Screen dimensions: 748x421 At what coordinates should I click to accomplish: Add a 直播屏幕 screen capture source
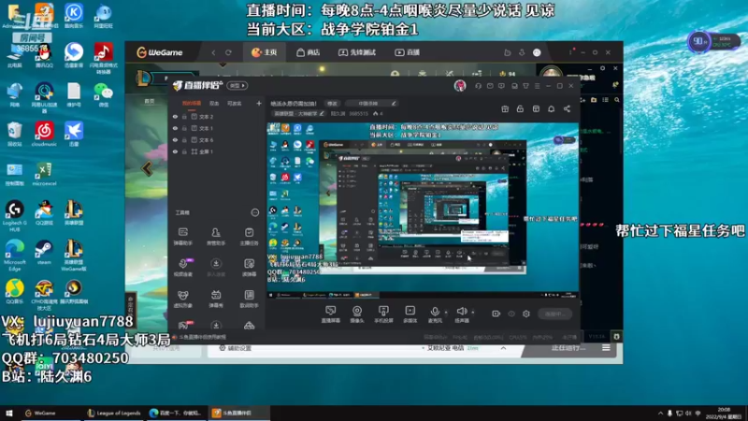tap(331, 314)
